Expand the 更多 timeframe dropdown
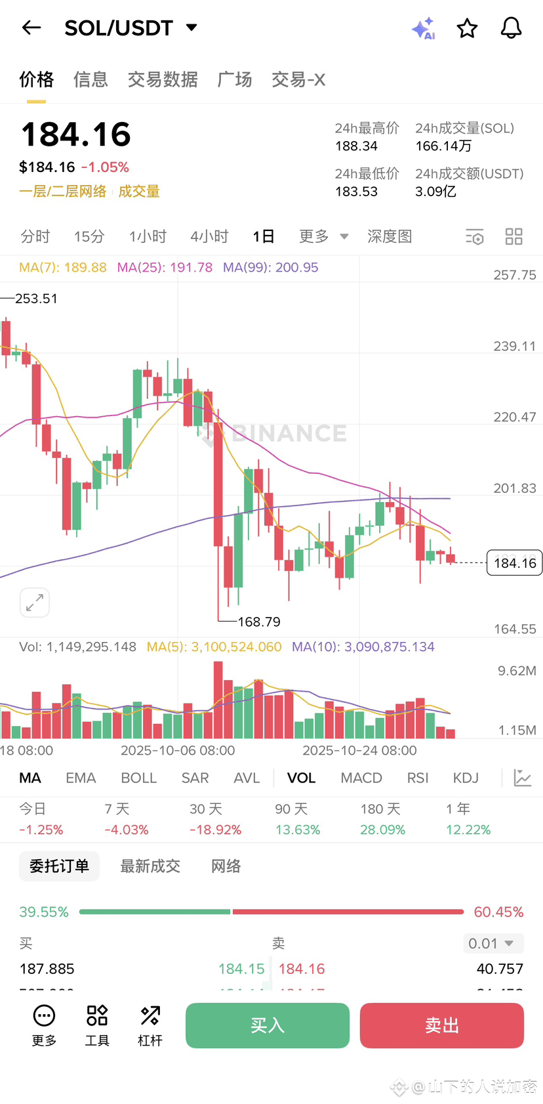Image resolution: width=543 pixels, height=1104 pixels. pyautogui.click(x=323, y=236)
